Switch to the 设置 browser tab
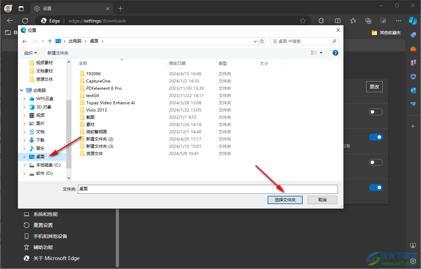The image size is (421, 269). point(72,9)
